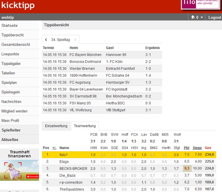Select the Elago team name

(64, 162)
